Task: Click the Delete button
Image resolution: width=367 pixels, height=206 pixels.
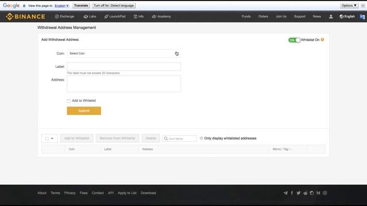Action: click(151, 138)
